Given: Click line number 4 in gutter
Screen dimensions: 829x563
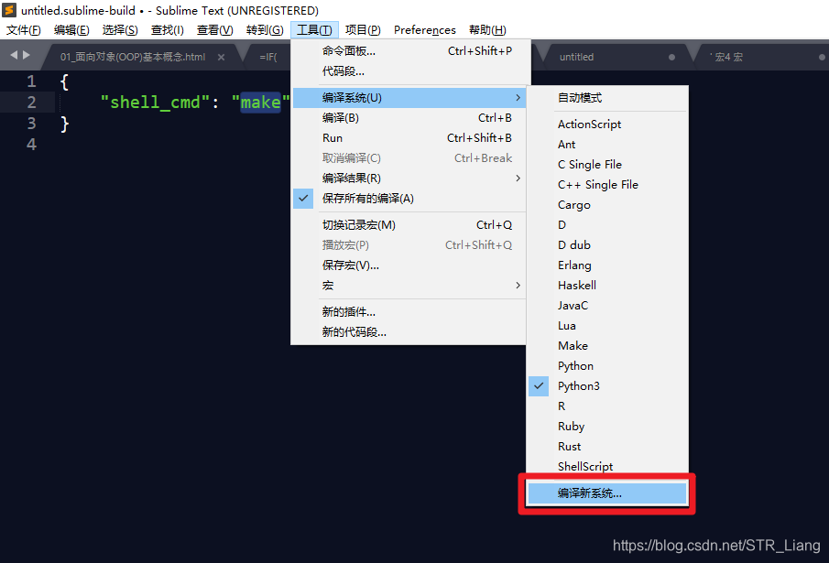Looking at the screenshot, I should click(32, 145).
